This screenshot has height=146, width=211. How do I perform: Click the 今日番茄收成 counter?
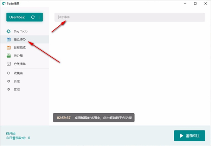point(18,138)
